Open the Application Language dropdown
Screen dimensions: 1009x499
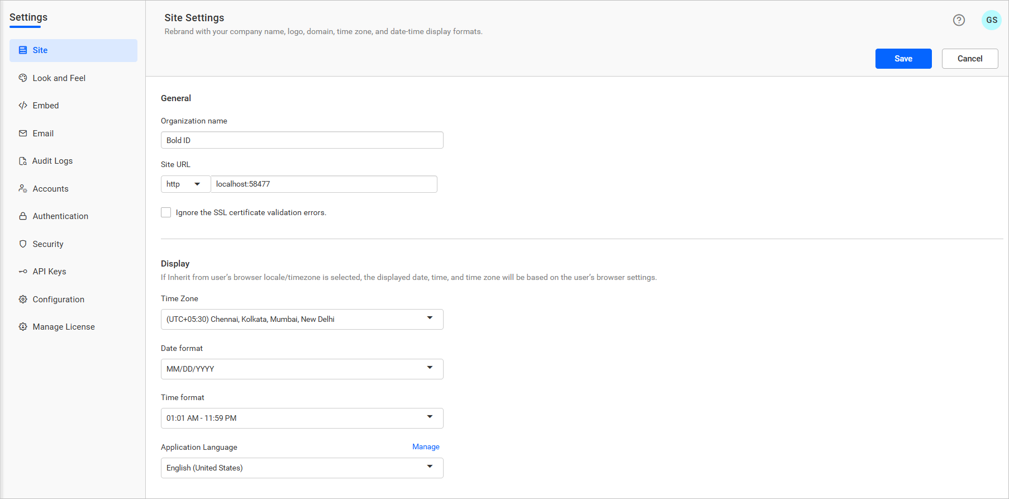302,468
